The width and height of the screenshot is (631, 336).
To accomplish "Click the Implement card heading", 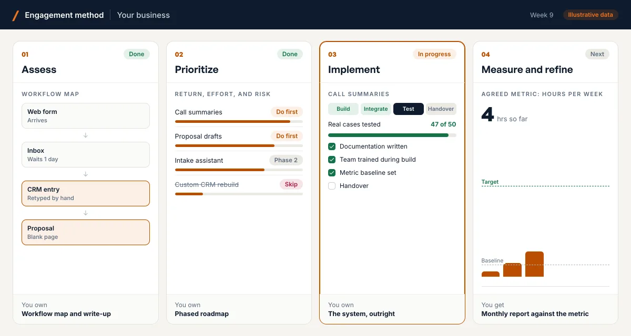I will 354,70.
